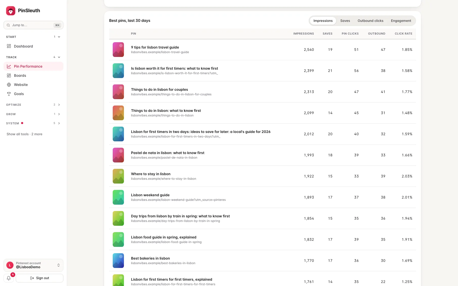Image resolution: width=458 pixels, height=286 pixels.
Task: Open pin 'Things to do in lisbon: what to know first'
Action: click(166, 111)
